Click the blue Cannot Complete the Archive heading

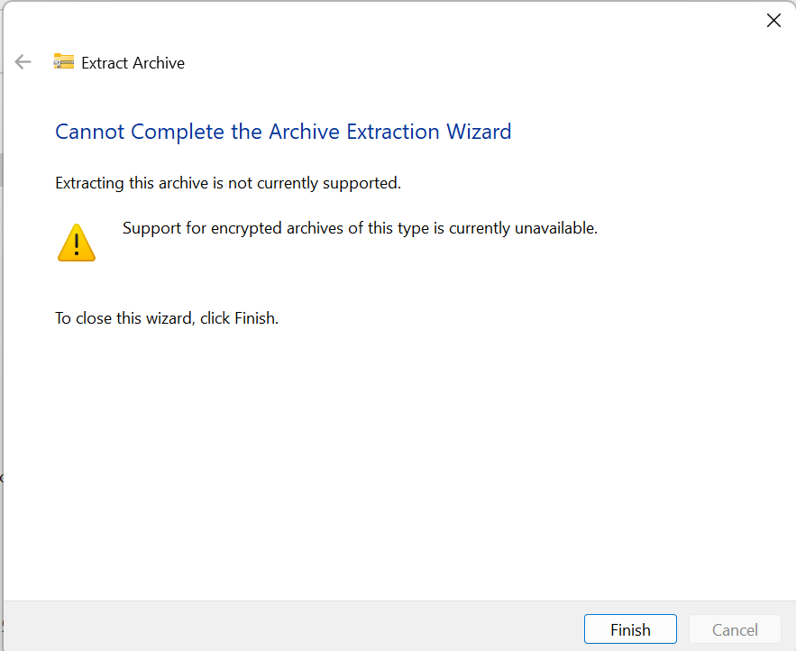[283, 132]
